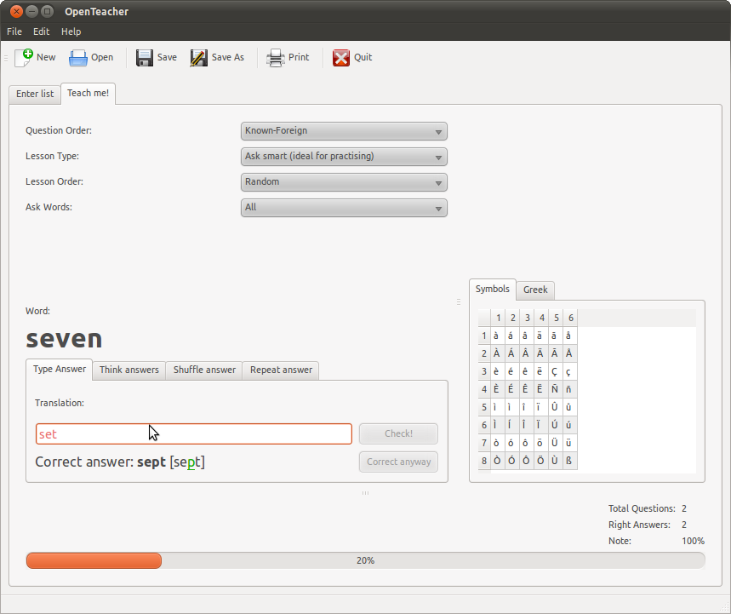Screen dimensions: 731x614
Task: Select the Think answers tab
Action: tap(129, 370)
